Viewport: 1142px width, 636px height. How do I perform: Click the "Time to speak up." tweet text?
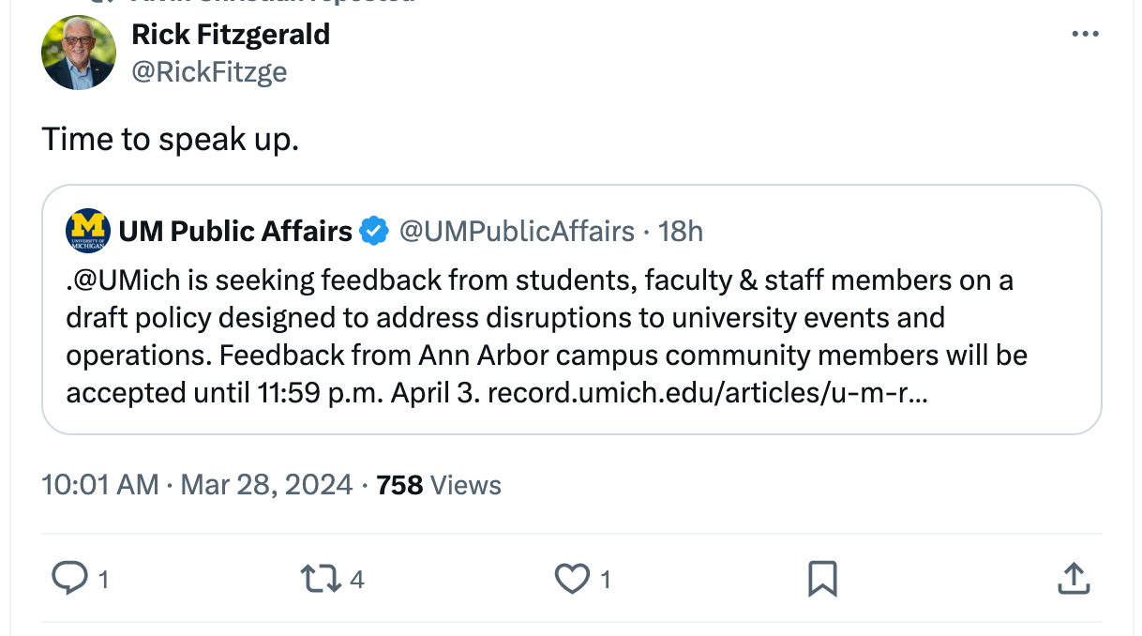170,139
